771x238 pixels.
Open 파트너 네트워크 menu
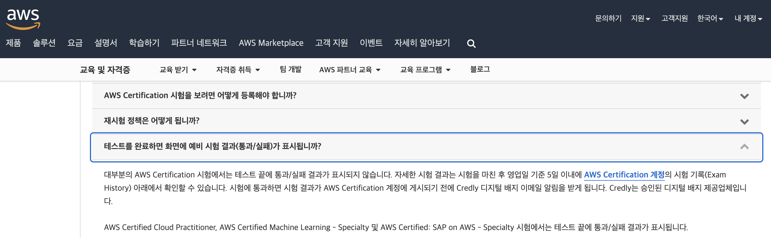(199, 43)
